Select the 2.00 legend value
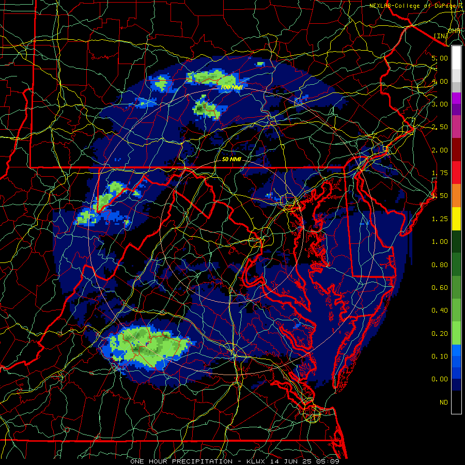465x465 pixels. (440, 150)
